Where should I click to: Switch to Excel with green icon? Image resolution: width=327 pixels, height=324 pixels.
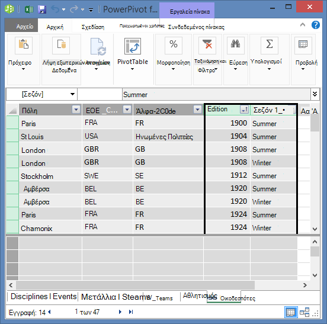[29, 9]
